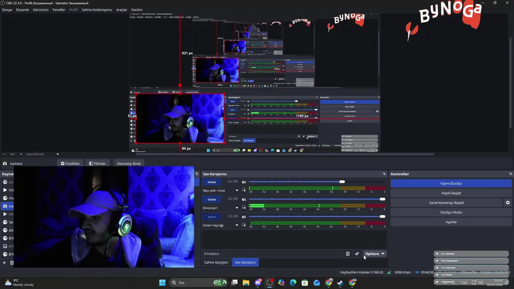Open the Yardım menu
The image size is (514, 289).
pos(137,10)
